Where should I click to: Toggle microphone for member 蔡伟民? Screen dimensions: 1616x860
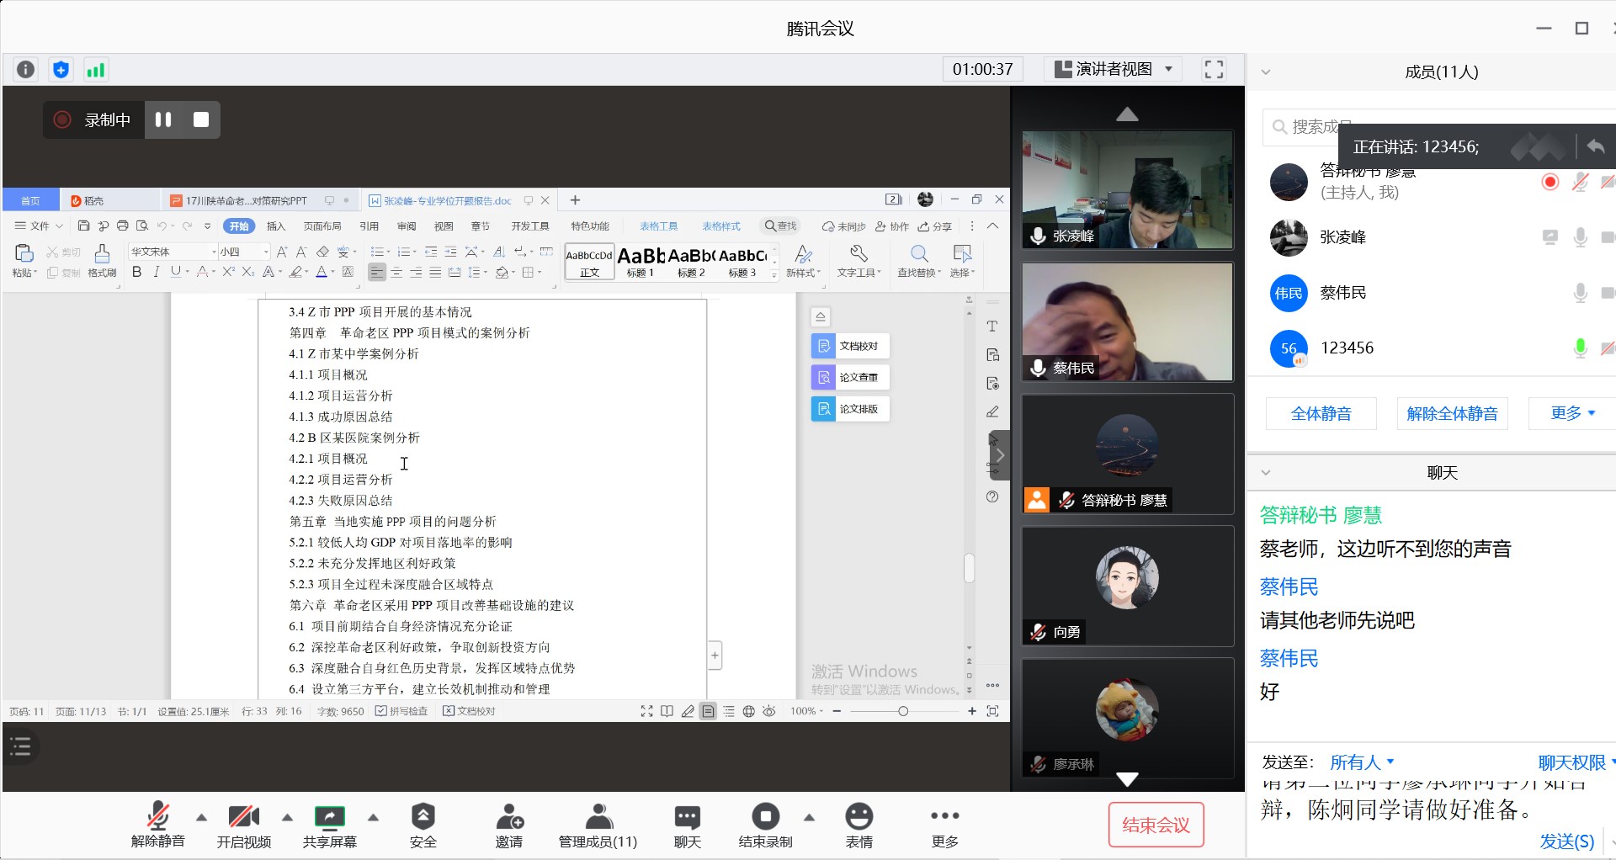click(x=1581, y=293)
